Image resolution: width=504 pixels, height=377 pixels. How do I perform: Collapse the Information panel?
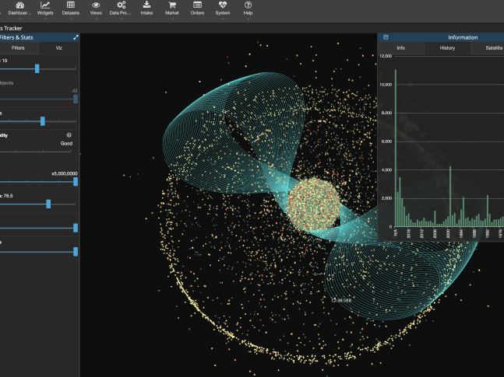(386, 37)
